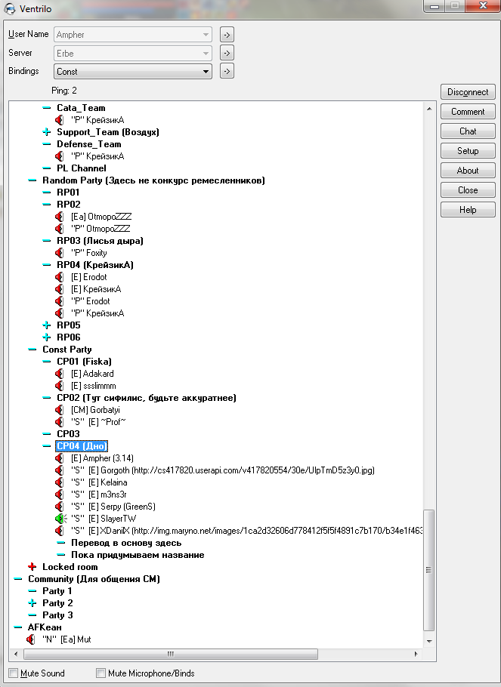The image size is (501, 687).
Task: Select the RP01 channel
Action: tap(69, 193)
